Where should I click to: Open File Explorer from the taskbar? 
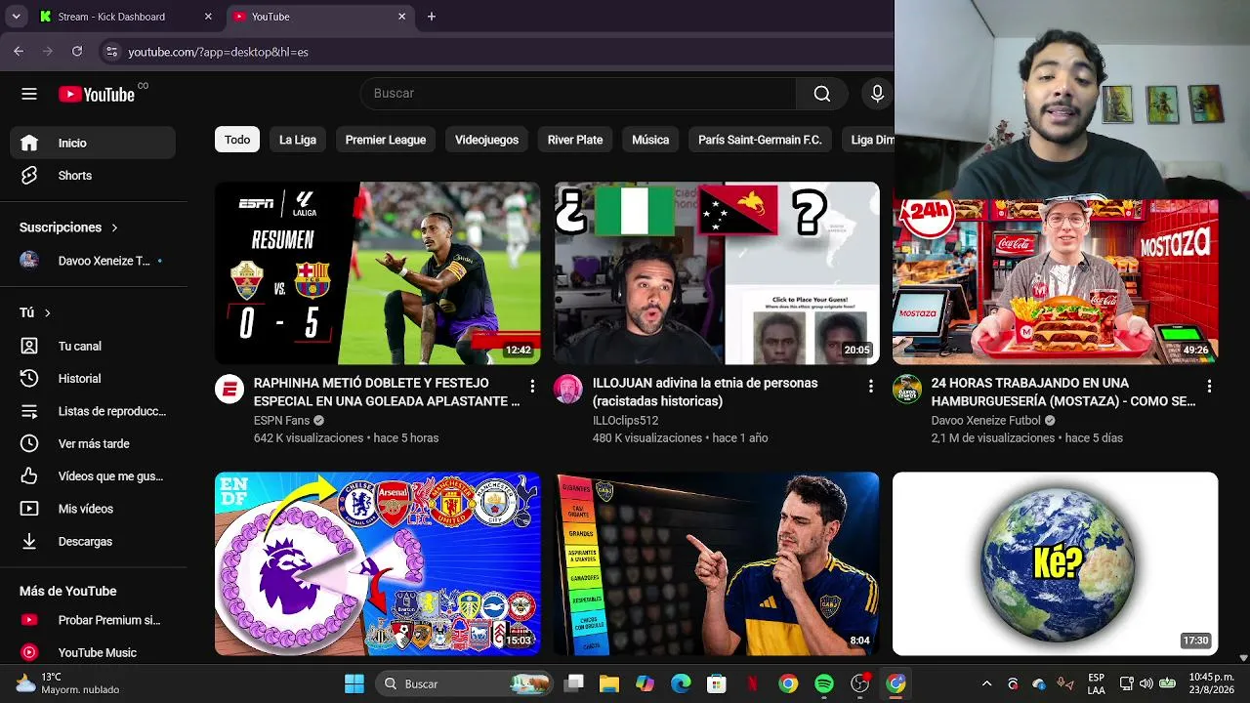click(609, 683)
